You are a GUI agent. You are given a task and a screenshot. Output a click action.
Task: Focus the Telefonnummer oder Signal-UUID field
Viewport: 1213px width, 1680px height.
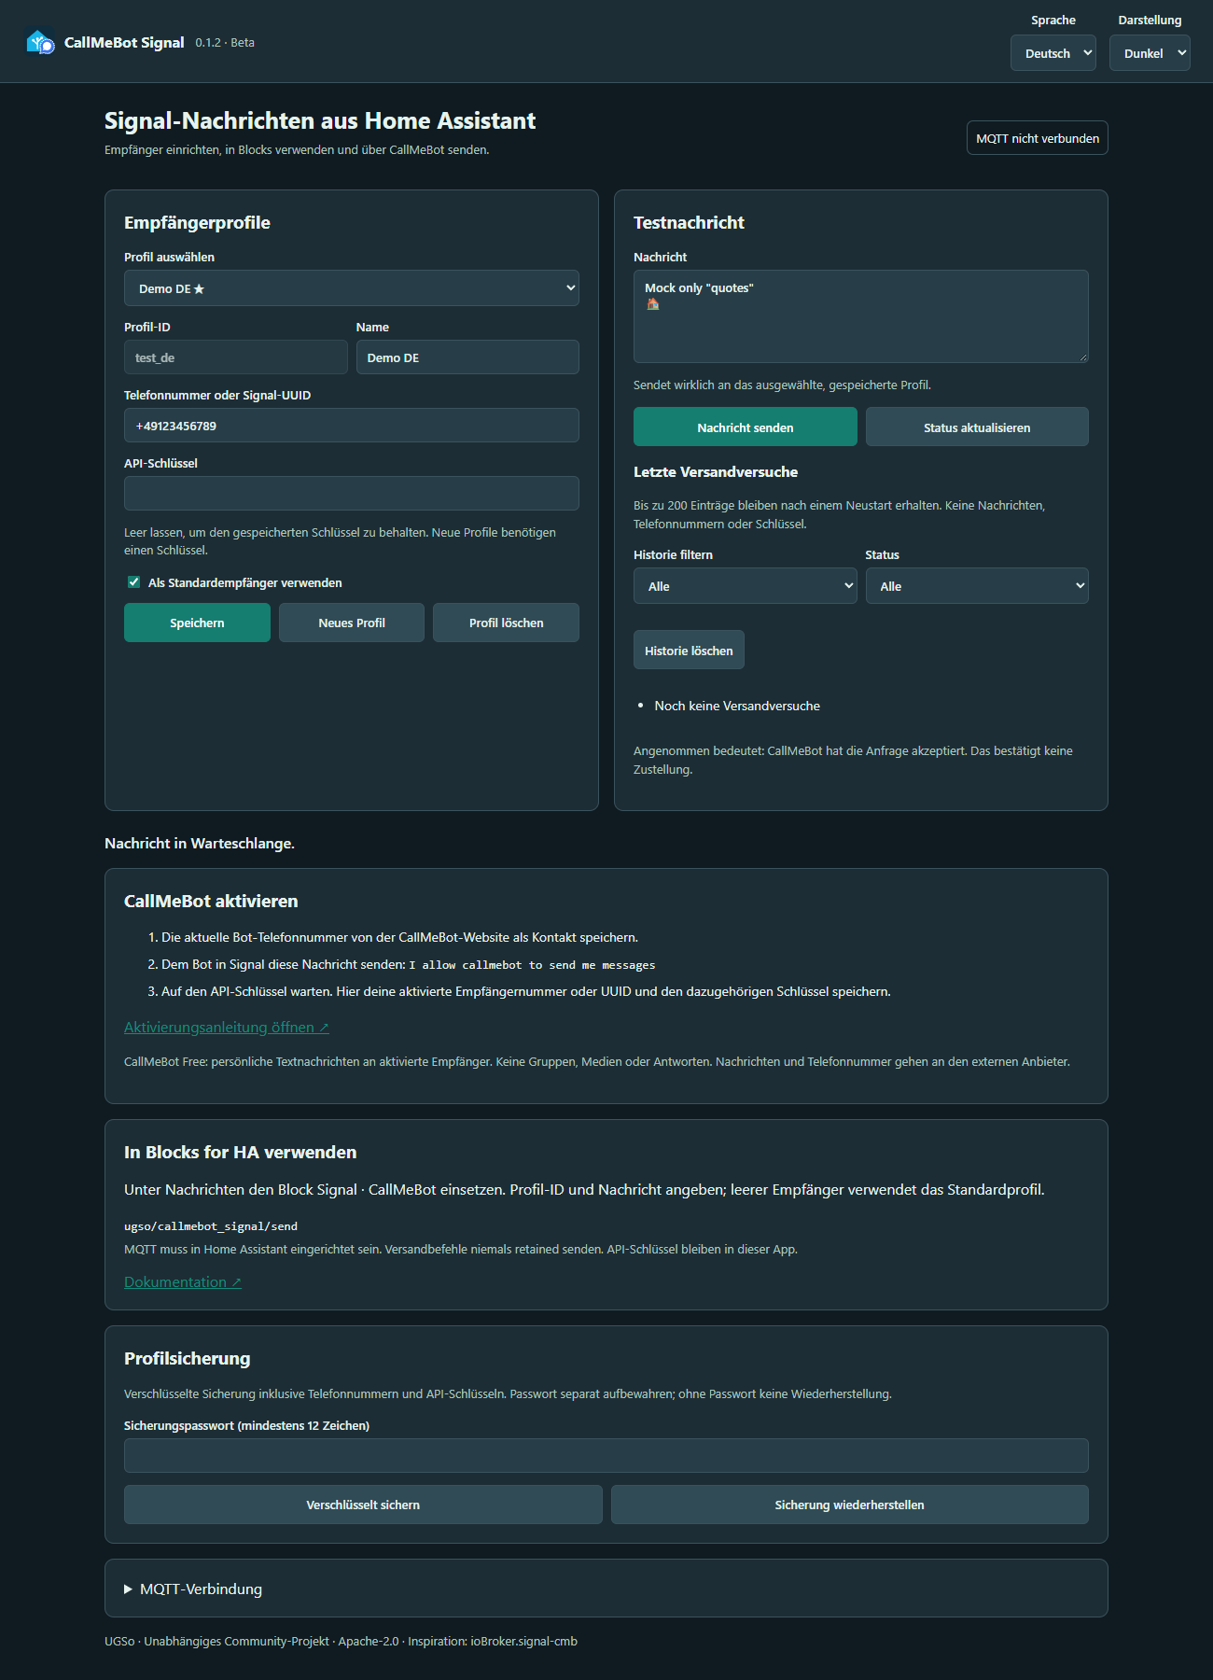tap(351, 426)
